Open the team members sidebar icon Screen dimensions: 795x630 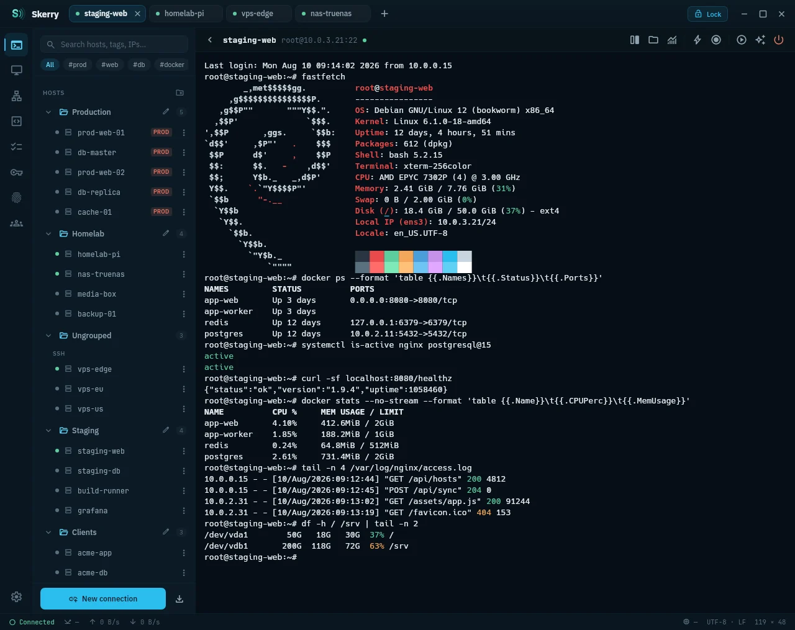point(17,223)
